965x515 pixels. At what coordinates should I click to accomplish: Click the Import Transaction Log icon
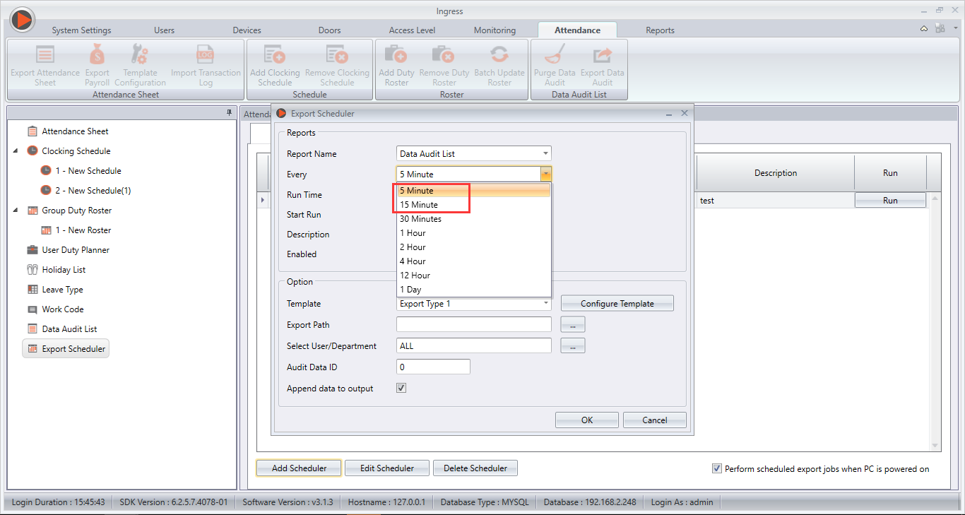[206, 55]
